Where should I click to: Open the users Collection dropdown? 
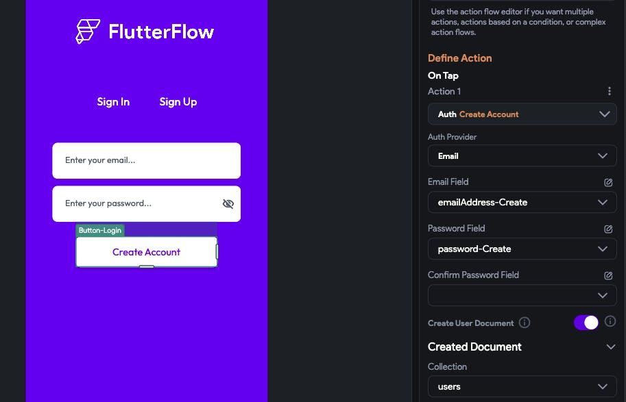[522, 386]
